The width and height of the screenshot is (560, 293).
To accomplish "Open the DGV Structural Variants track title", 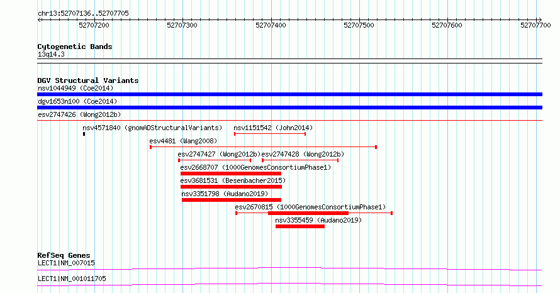I will 88,80.
